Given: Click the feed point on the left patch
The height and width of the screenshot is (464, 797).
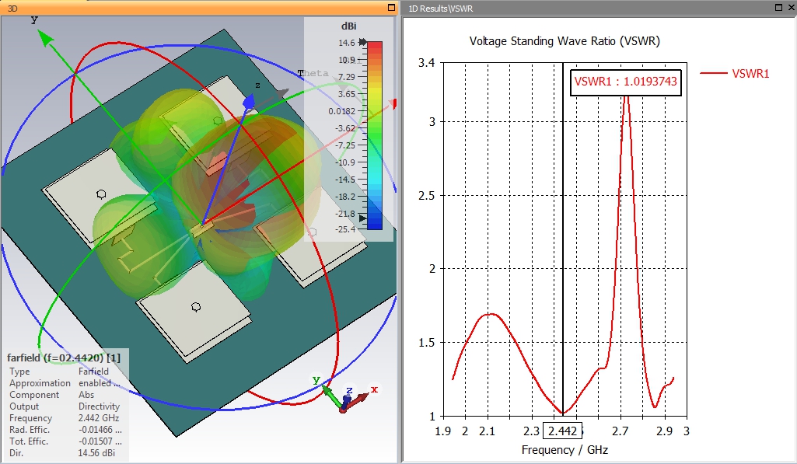Looking at the screenshot, I should [x=101, y=194].
